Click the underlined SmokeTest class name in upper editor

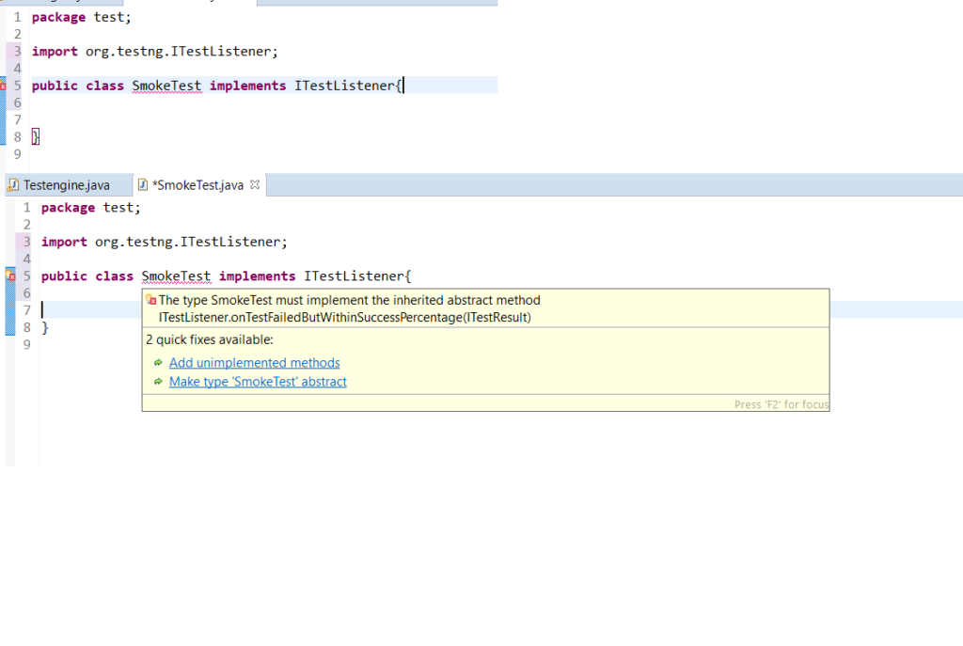(167, 86)
